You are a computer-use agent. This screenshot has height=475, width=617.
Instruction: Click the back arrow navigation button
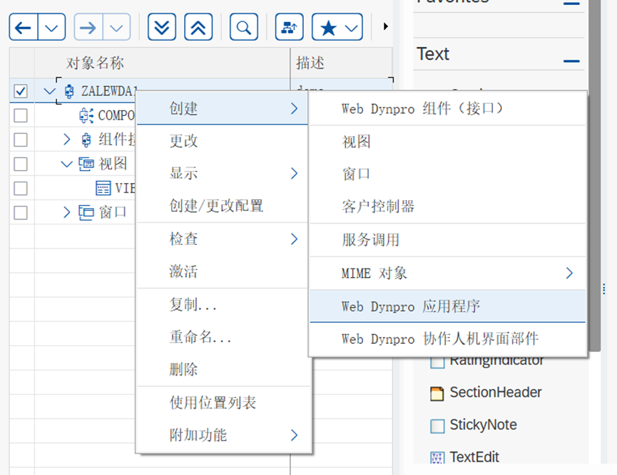[24, 27]
